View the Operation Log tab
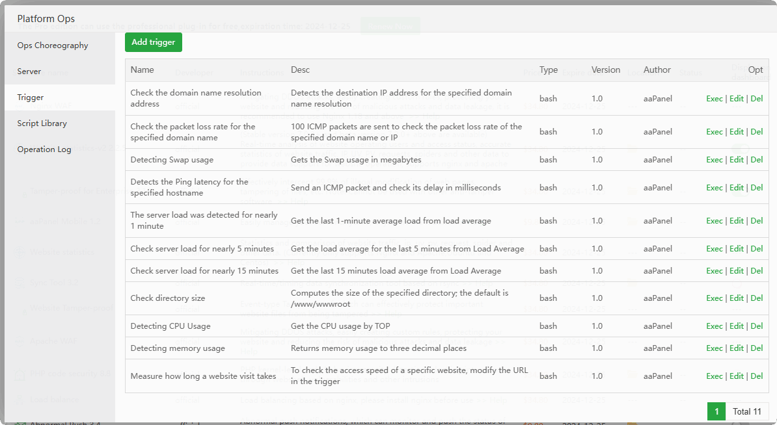 point(44,149)
